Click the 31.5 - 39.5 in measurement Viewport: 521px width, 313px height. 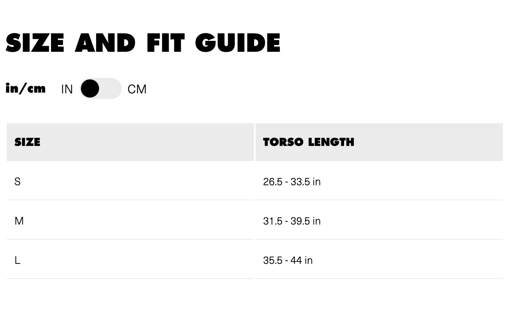point(292,221)
